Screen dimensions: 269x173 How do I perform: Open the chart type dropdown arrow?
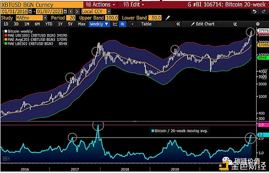(132, 24)
